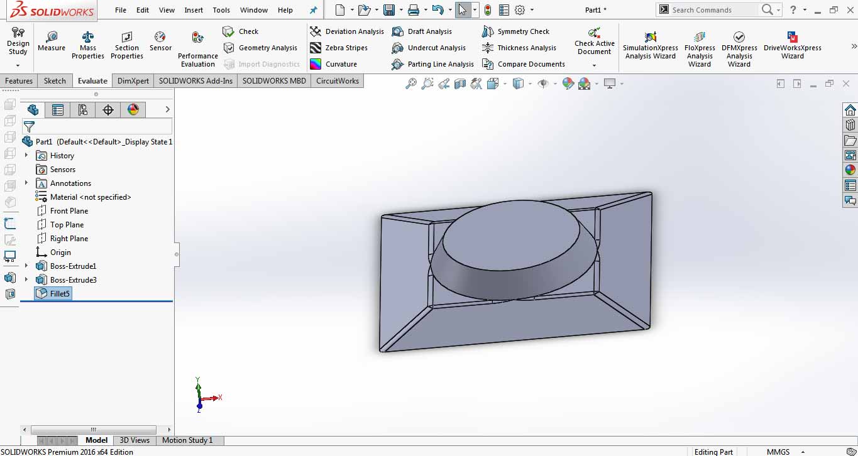Click Check Active Document

(x=595, y=41)
